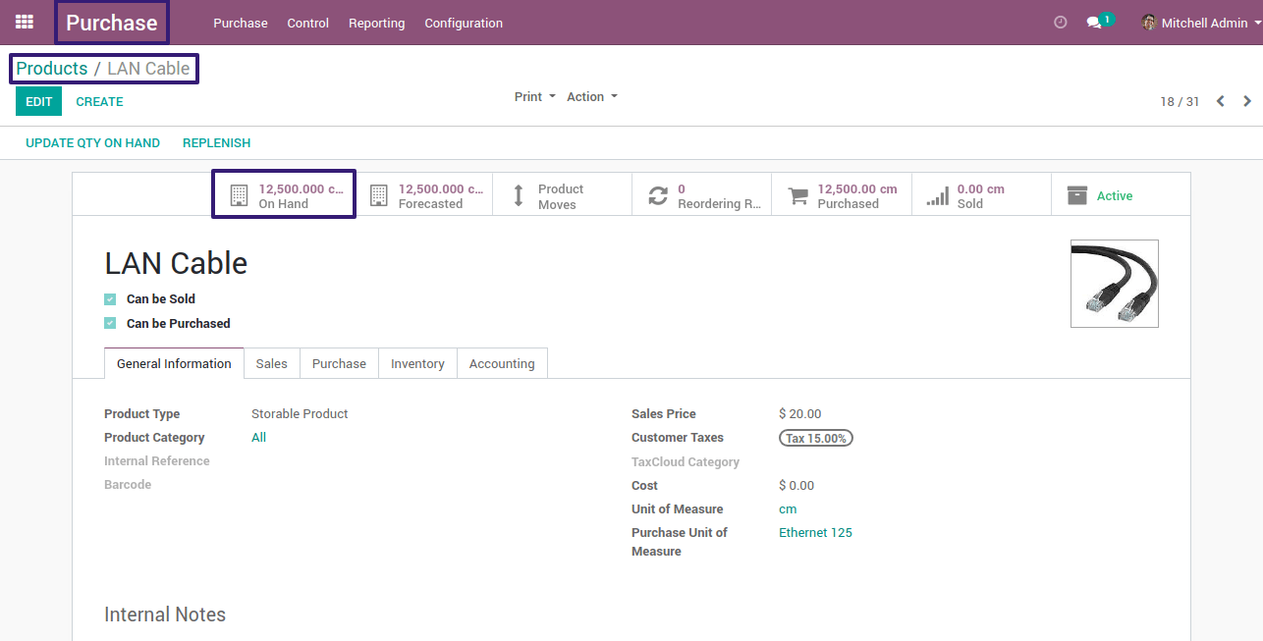
Task: Click 0.00 cm Sold value text
Action: tap(980, 188)
